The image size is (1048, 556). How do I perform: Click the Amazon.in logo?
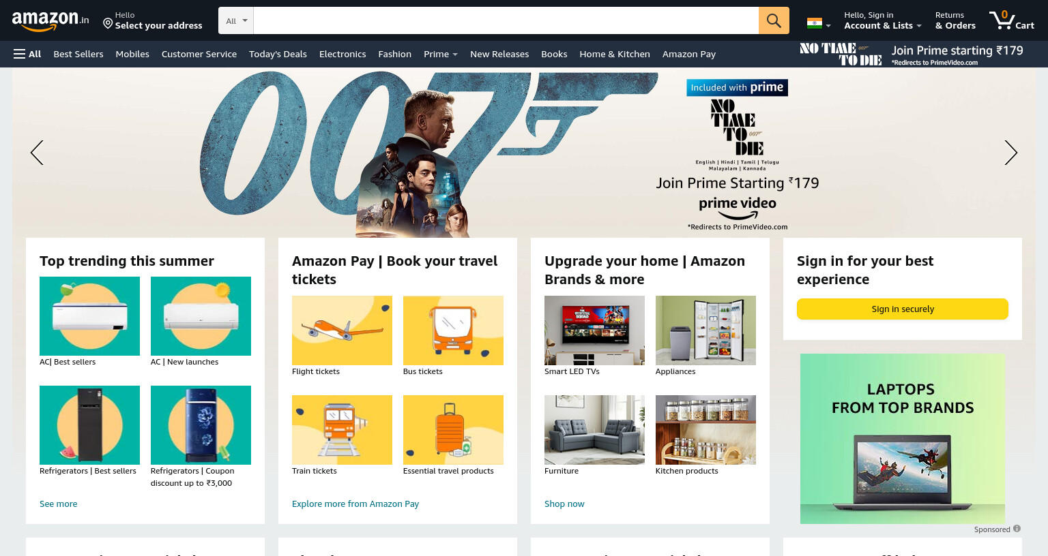point(50,21)
